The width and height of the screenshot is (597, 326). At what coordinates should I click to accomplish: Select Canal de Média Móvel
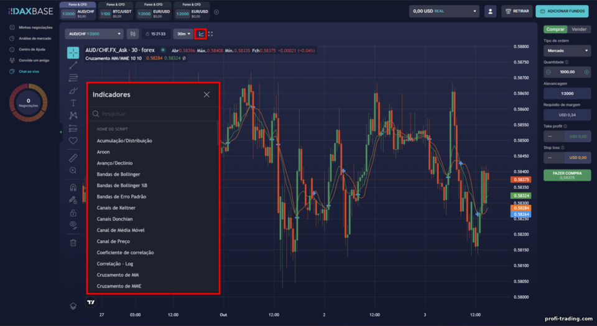(x=121, y=230)
